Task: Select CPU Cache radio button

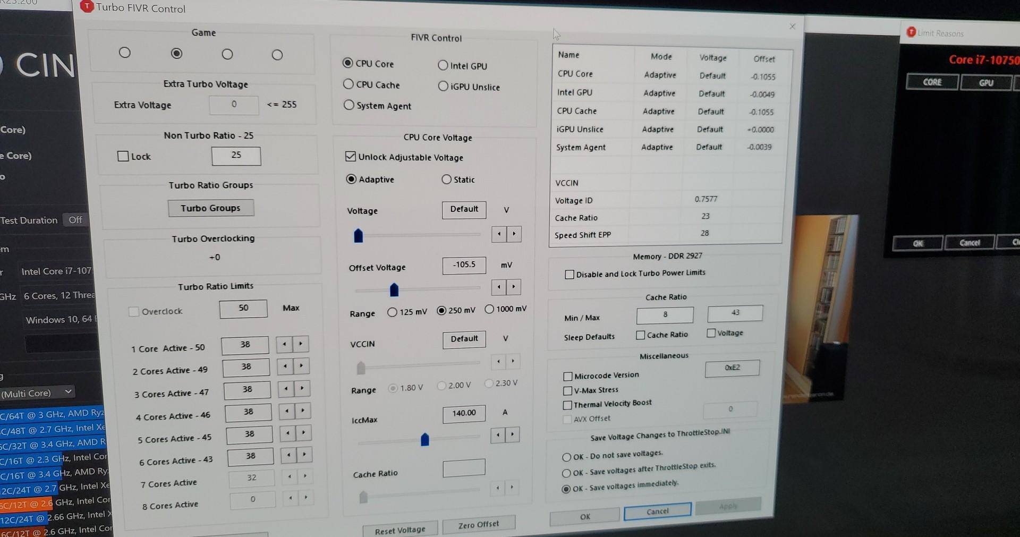Action: click(x=348, y=84)
